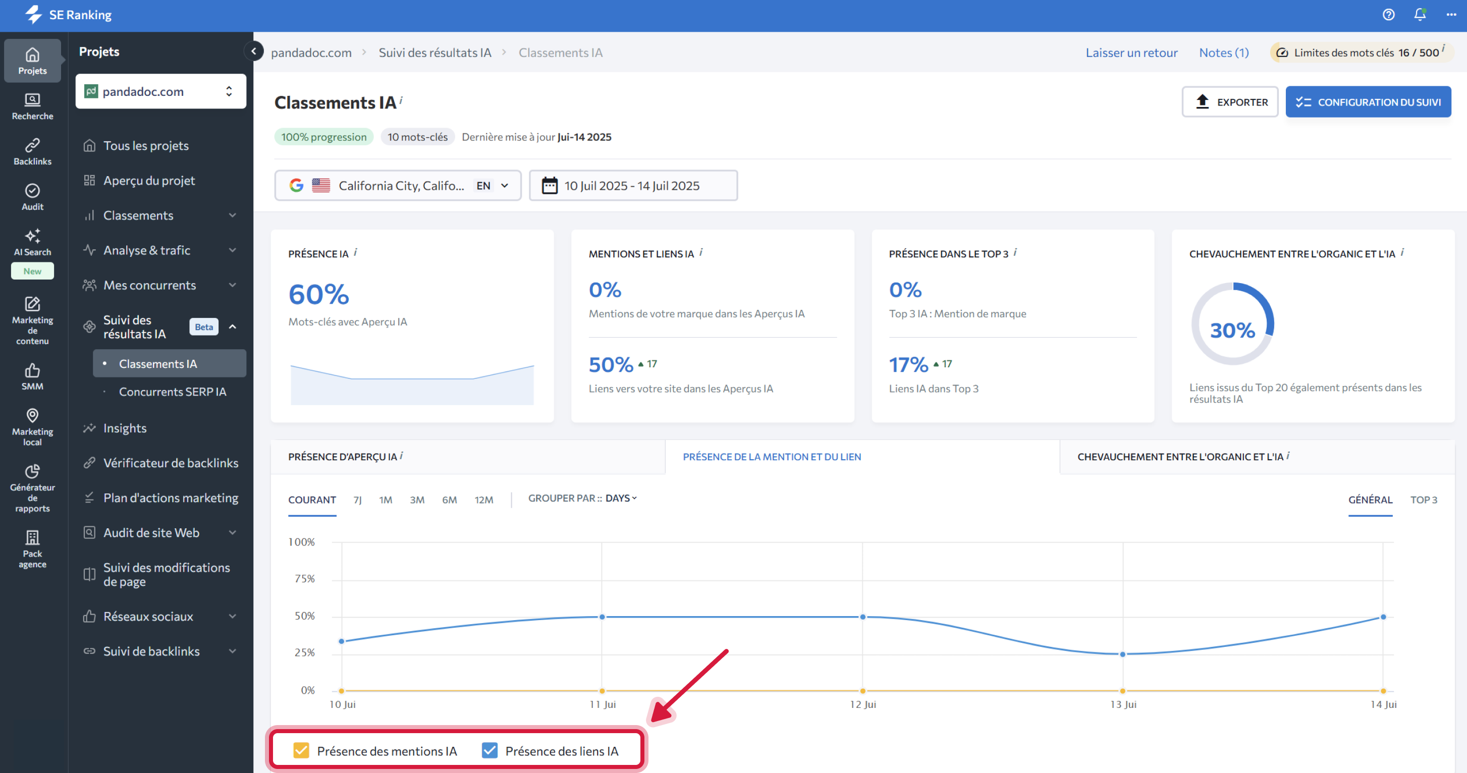
Task: Click the Vérificateur de backlinks link icon
Action: pyautogui.click(x=89, y=463)
